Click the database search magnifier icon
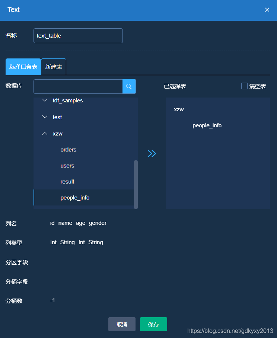Screen dimensions: 277x338 click(129, 86)
